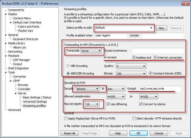Select ABR/CBR Encoding radio button
The width and height of the screenshot is (191, 138).
click(68, 73)
